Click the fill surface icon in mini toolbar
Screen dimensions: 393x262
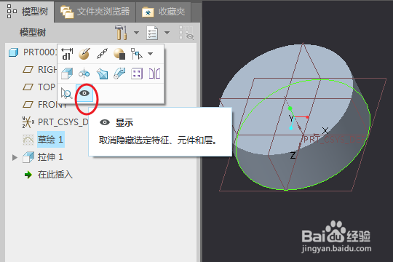coord(102,74)
